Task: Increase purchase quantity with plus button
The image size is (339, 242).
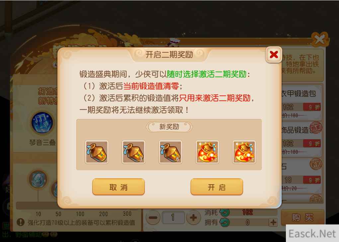Action: [x=193, y=217]
